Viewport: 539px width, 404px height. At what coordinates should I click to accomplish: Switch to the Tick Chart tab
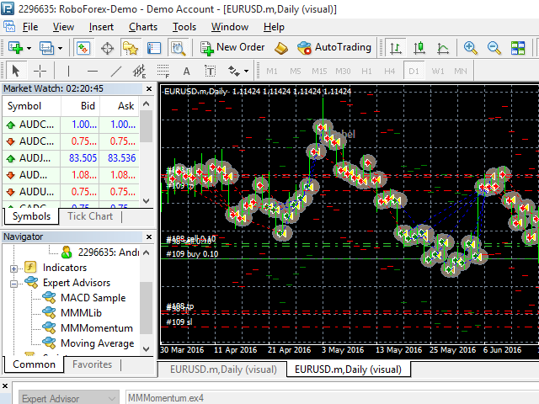[x=89, y=216]
